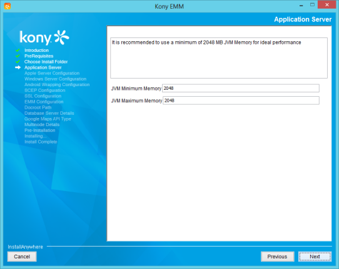Click green checkmark beside Introduction step

click(x=18, y=51)
